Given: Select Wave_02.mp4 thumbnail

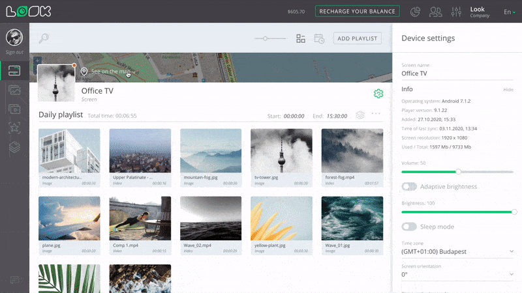Looking at the screenshot, I should (211, 218).
